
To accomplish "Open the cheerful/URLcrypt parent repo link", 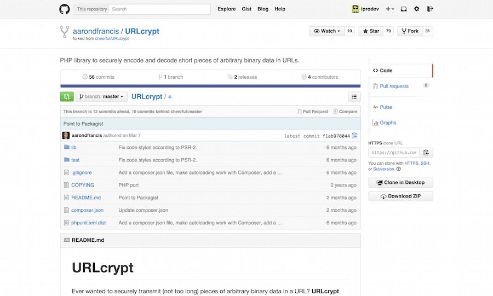I will 112,39.
